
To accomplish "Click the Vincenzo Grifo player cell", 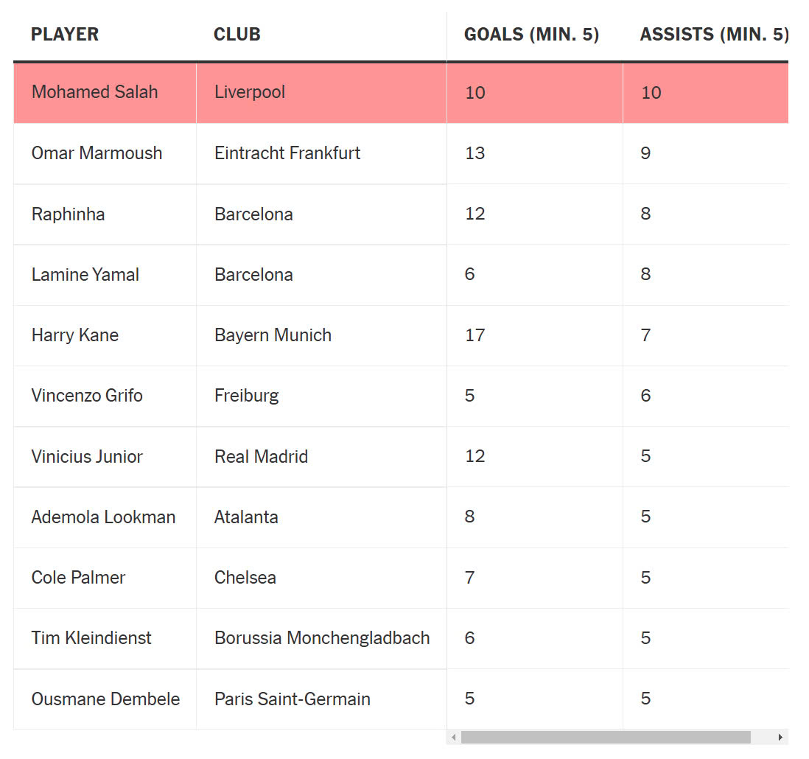I will [x=87, y=396].
